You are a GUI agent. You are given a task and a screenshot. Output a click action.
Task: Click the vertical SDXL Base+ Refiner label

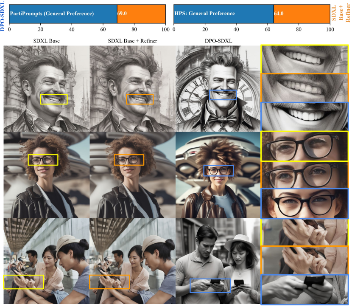tap(341, 13)
